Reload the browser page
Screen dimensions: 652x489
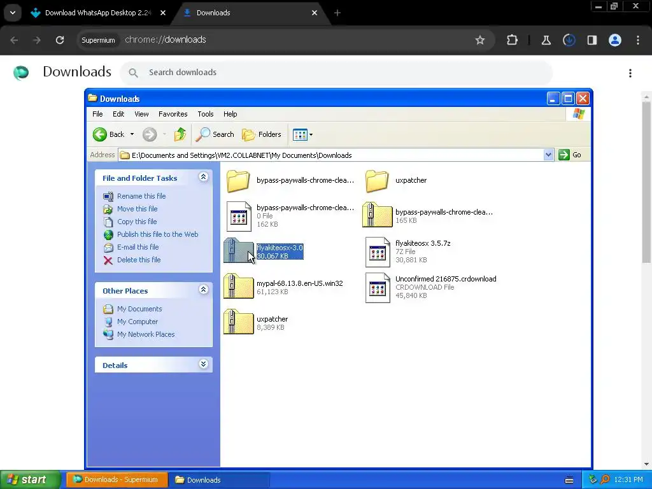pyautogui.click(x=60, y=40)
